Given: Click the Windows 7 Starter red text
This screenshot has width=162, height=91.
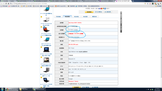Looking at the screenshot, I should (x=73, y=81).
